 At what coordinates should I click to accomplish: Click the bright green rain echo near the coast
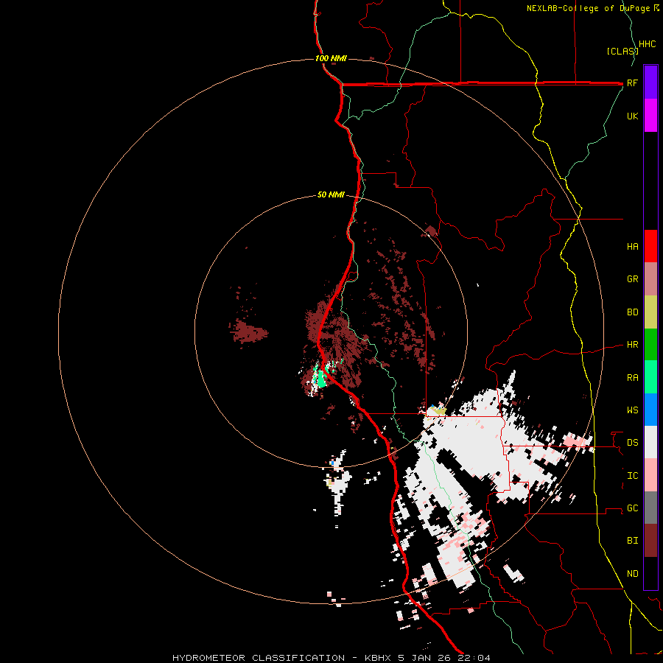point(321,379)
